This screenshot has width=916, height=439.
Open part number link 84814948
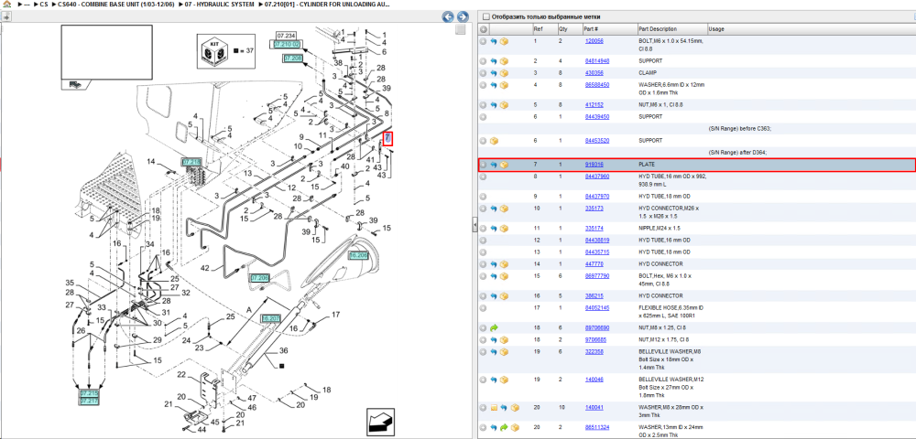(597, 60)
